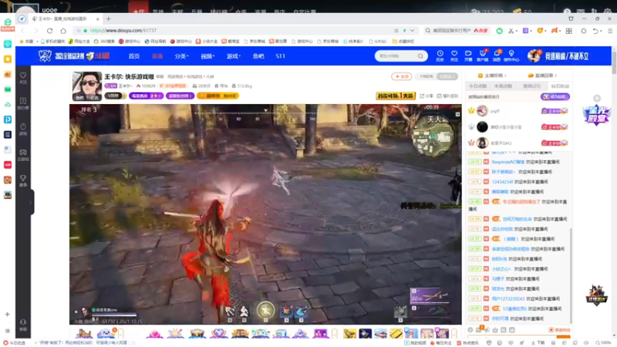Open the 客户端 client download icon

pos(483,56)
